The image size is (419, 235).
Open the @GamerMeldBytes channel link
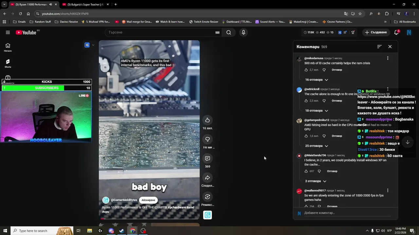tap(124, 200)
